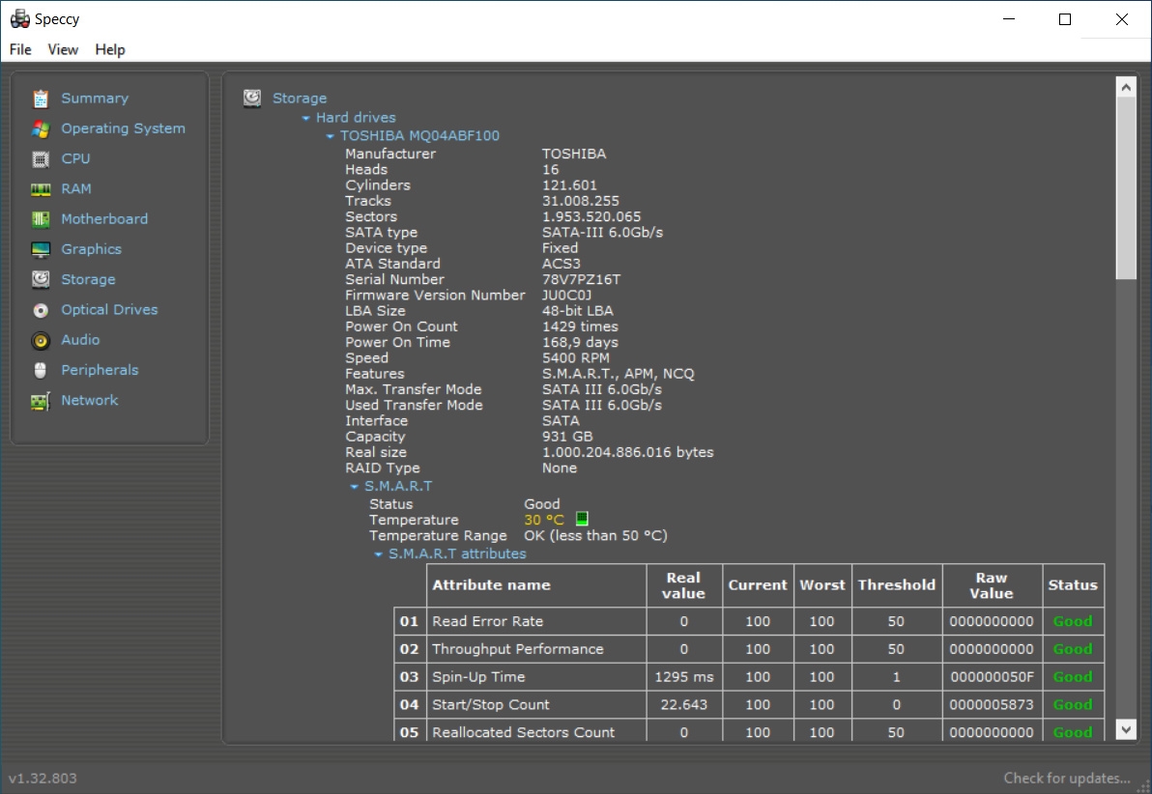The image size is (1152, 794).
Task: Click the Speccy app icon in title bar
Action: coord(20,18)
